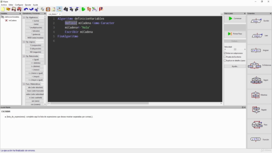The height and width of the screenshot is (153, 272).
Task: Insert the abs (valor absoluto) function
Action: coord(34,88)
